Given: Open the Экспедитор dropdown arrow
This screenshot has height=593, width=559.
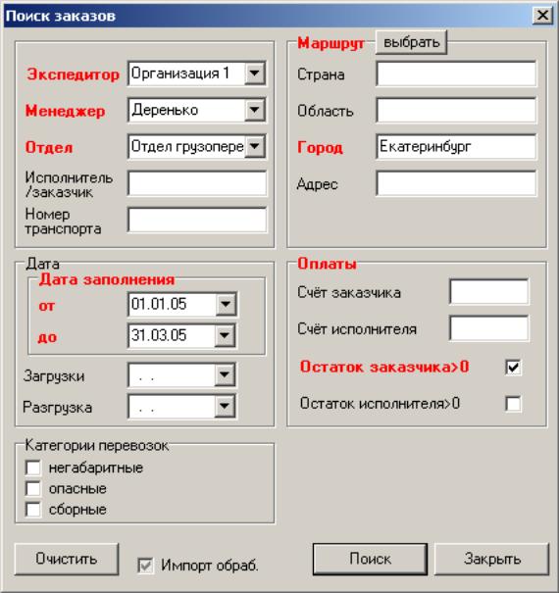Looking at the screenshot, I should tap(254, 73).
